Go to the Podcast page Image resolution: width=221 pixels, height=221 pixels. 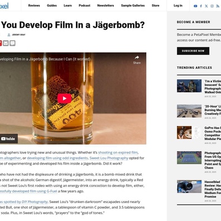(x=84, y=6)
